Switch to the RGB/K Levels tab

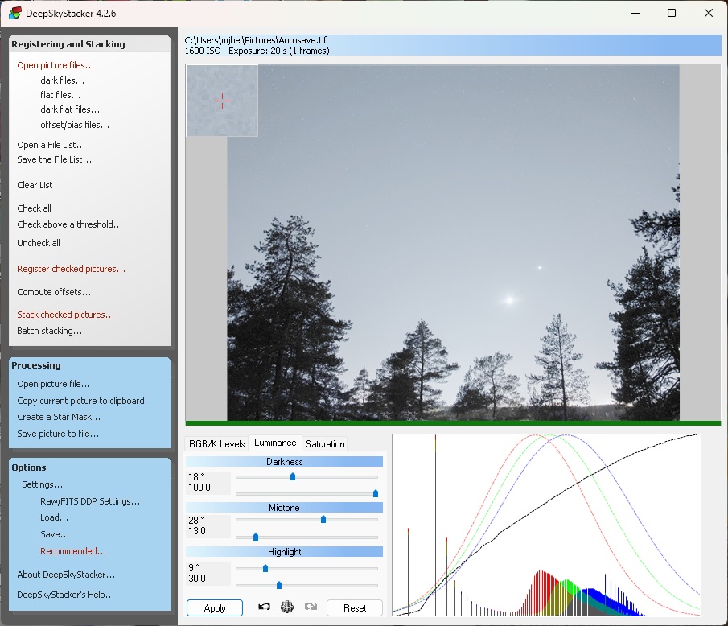point(216,443)
